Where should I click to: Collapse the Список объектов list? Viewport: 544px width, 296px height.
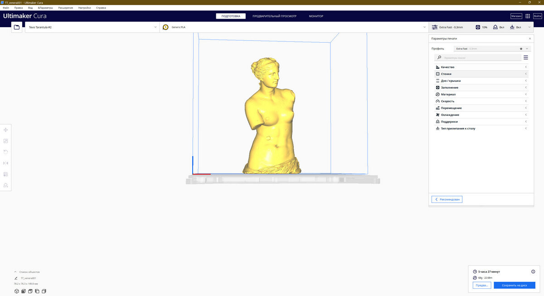click(15, 272)
